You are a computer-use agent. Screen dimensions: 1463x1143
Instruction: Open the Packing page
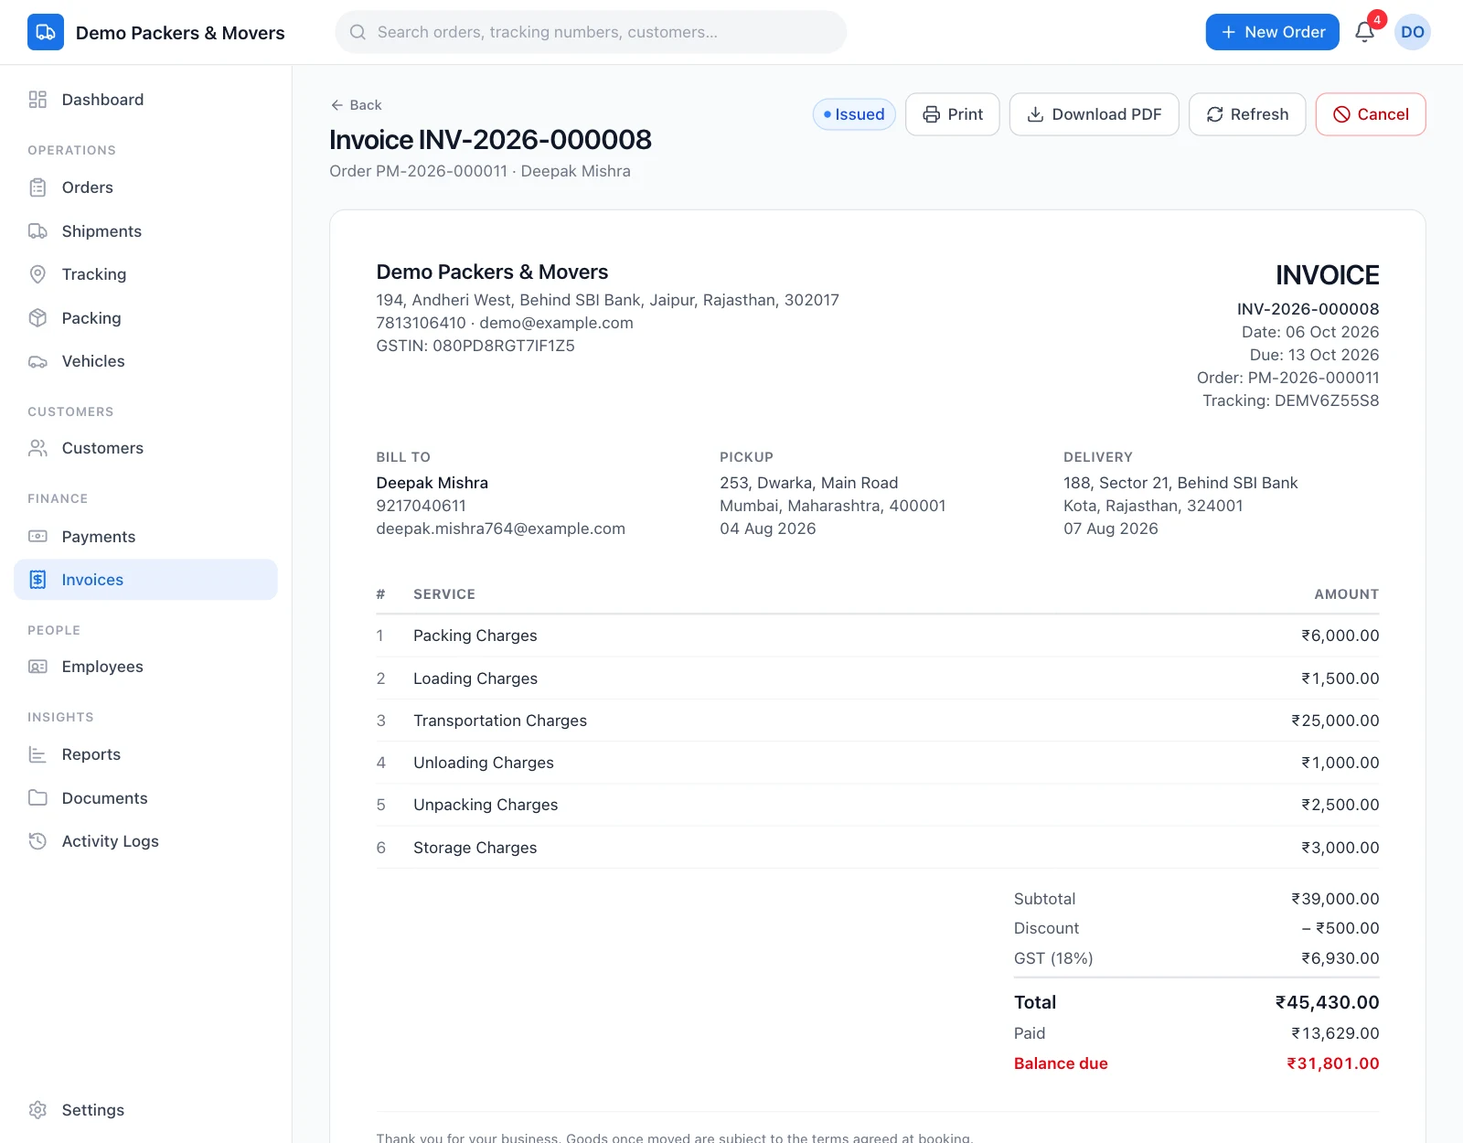pos(145,318)
